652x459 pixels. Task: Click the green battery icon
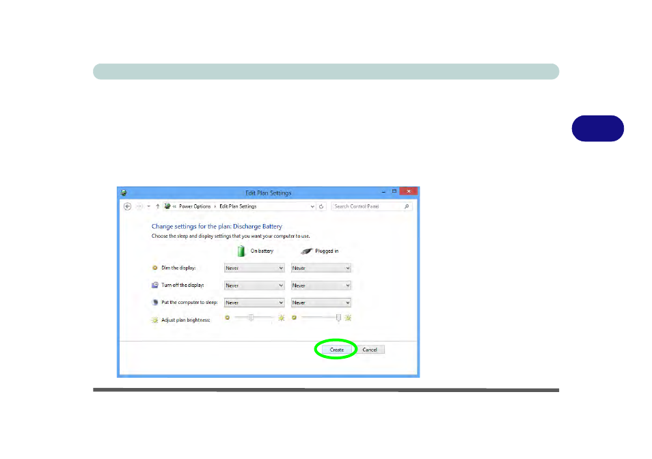pyautogui.click(x=241, y=251)
